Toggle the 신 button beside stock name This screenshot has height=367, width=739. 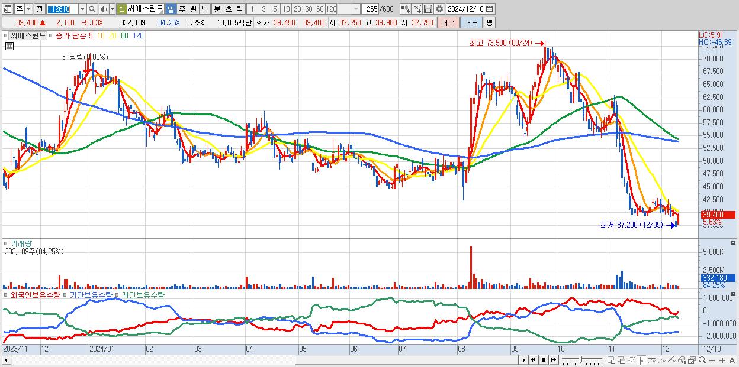tap(121, 9)
